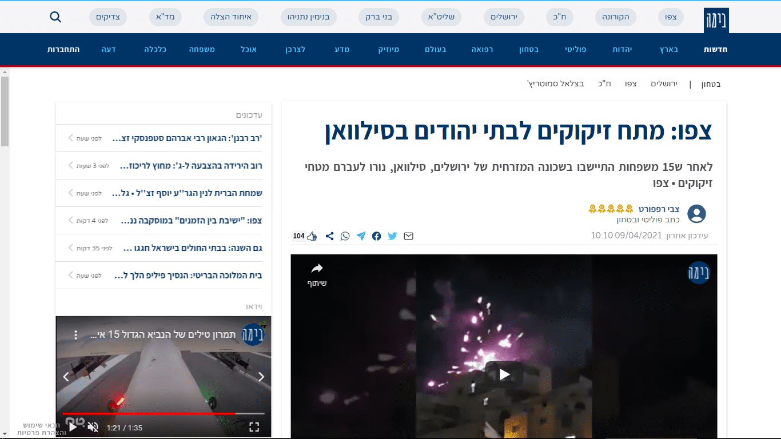Share article via Telegram
781x439 pixels.
pyautogui.click(x=361, y=236)
